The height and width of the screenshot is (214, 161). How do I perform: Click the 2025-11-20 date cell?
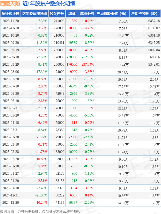click(x=11, y=21)
